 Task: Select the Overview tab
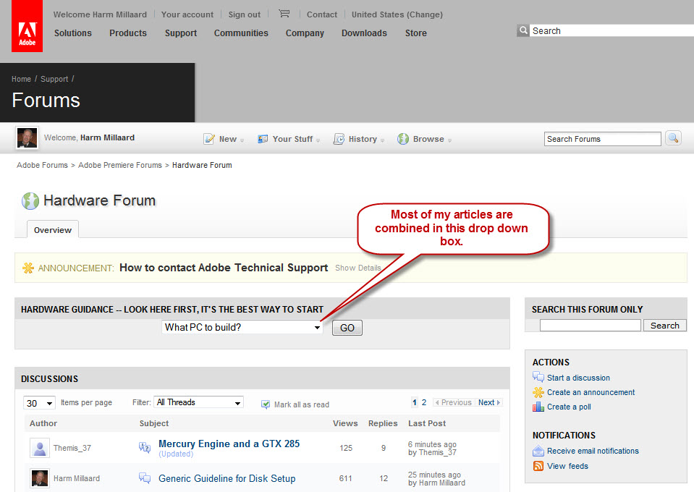click(53, 229)
